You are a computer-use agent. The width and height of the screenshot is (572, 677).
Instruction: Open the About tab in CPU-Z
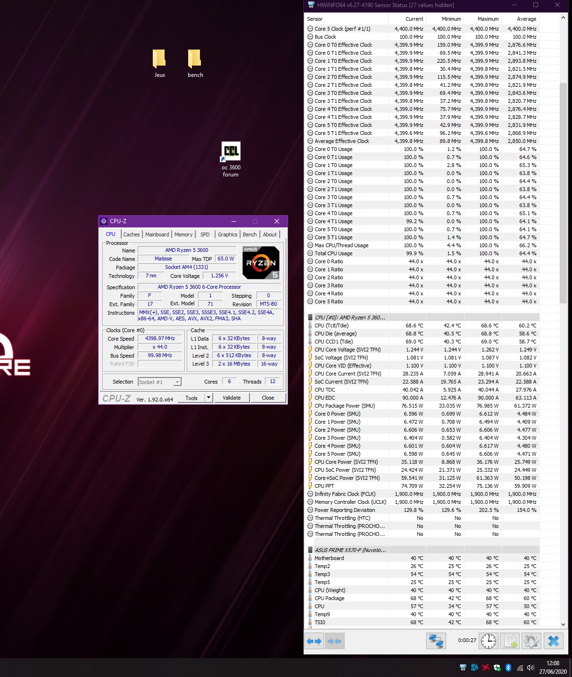click(270, 234)
